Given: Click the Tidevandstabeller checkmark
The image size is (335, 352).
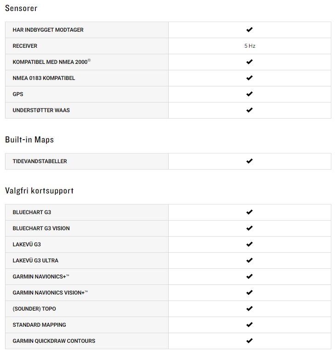Looking at the screenshot, I should pyautogui.click(x=250, y=161).
